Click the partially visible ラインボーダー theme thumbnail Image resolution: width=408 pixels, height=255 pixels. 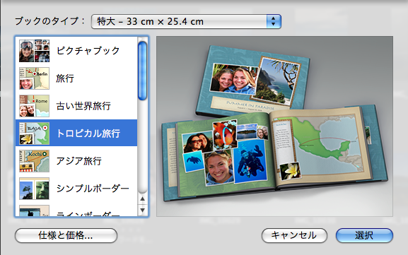[x=34, y=210]
